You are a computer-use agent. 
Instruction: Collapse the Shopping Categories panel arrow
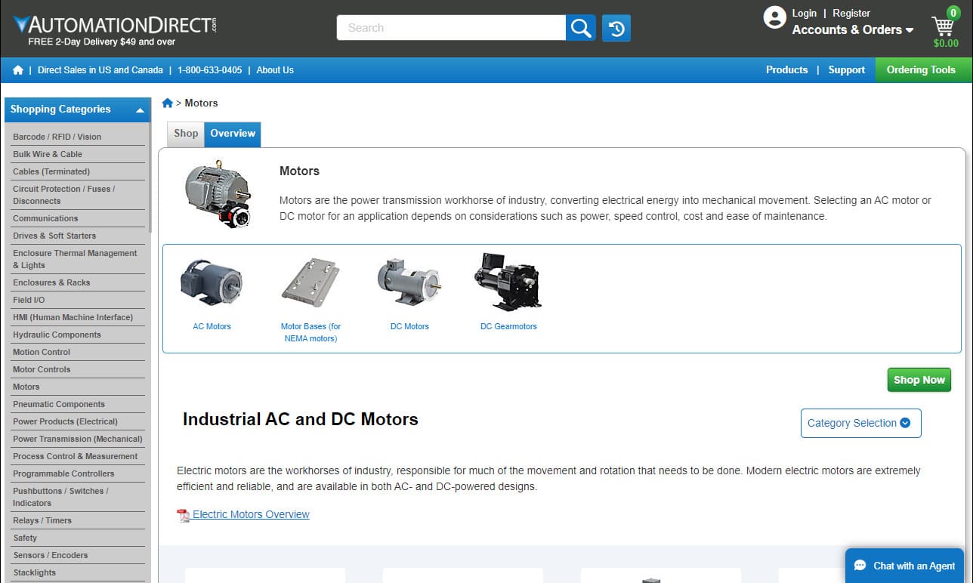140,110
